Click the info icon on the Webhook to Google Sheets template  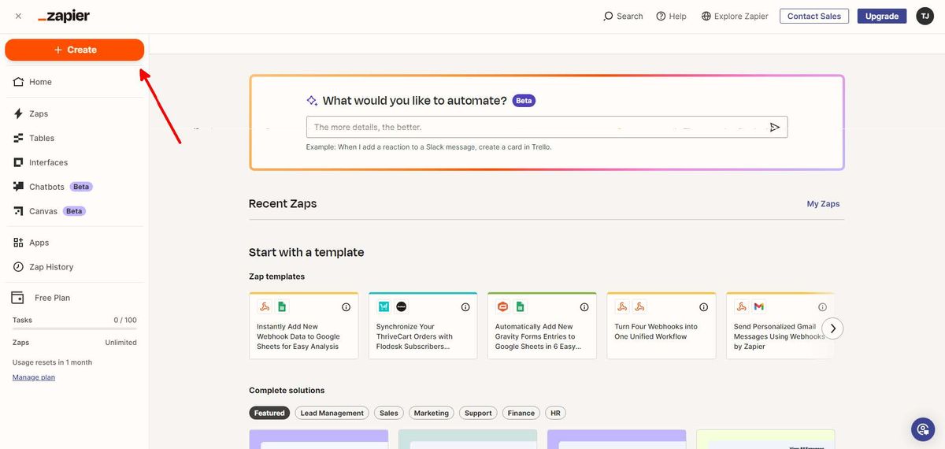click(346, 307)
